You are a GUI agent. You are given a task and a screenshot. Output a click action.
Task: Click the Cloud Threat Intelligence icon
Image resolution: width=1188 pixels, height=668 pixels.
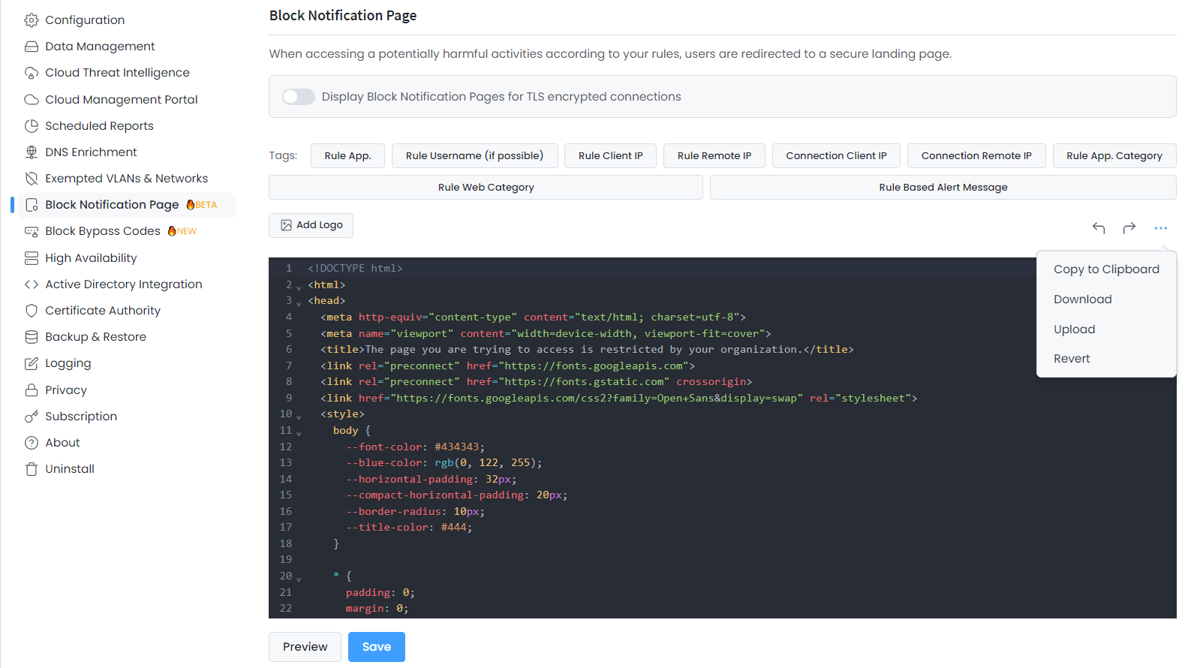click(x=32, y=73)
